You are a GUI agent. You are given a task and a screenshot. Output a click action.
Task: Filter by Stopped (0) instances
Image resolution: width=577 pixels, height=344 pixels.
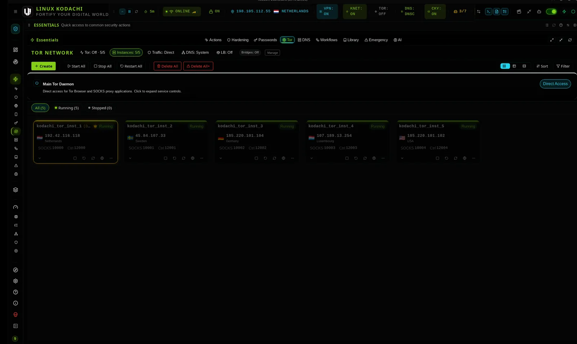[x=100, y=108]
